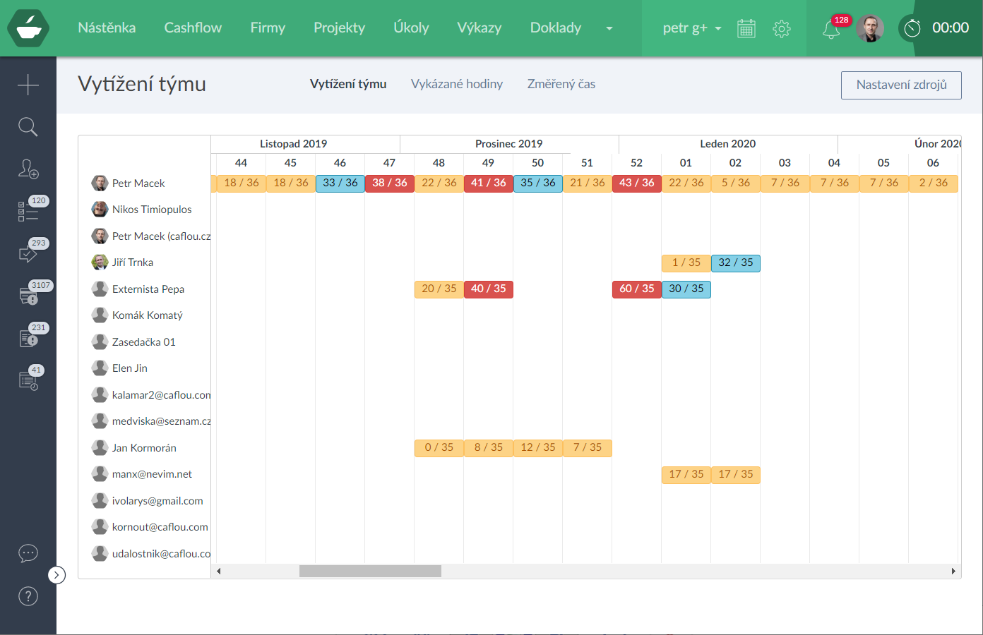Open the help question mark icon
This screenshot has height=635, width=983.
[x=28, y=596]
